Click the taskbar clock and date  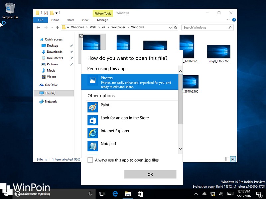(244, 194)
